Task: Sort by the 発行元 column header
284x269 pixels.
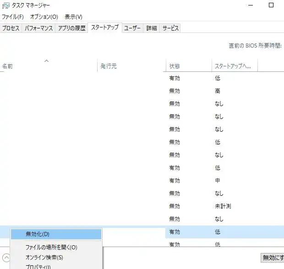Action: [109, 66]
